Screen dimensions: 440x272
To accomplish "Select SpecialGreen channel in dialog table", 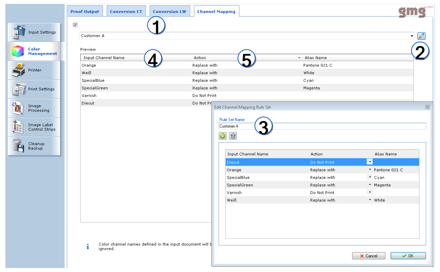I will click(x=240, y=185).
